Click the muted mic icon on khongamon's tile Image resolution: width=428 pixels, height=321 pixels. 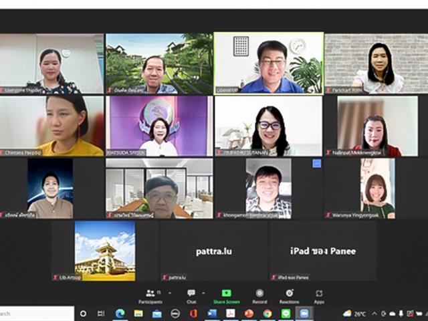point(219,215)
